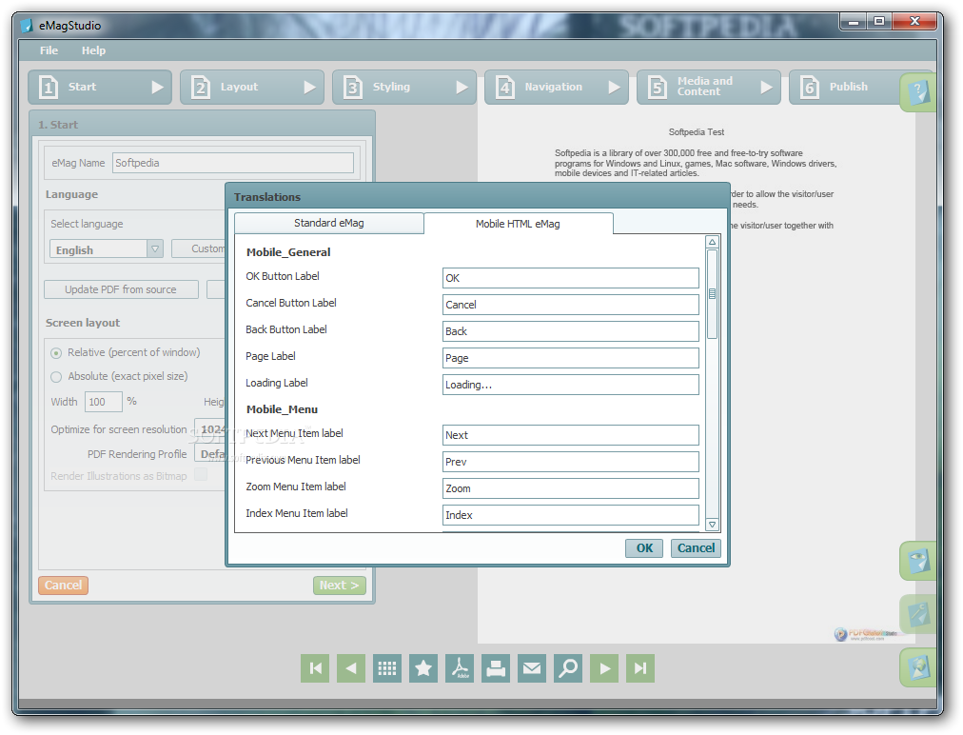Screen dimensions: 963x735
Task: Click the eye preview icon on right edge
Action: pos(918,561)
